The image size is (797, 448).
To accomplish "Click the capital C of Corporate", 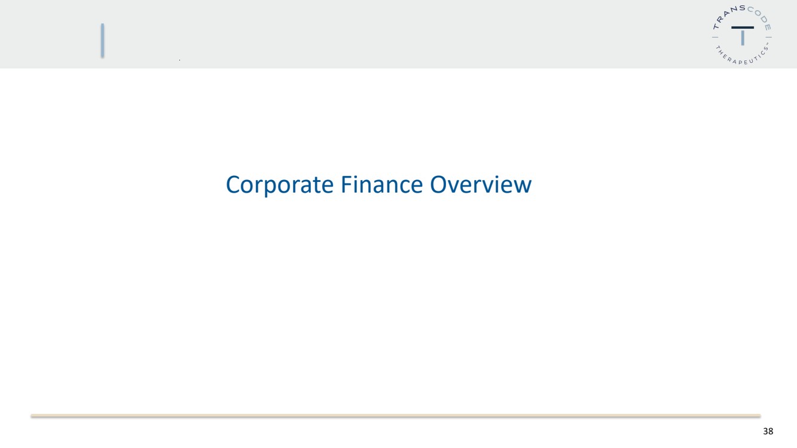I will click(233, 185).
